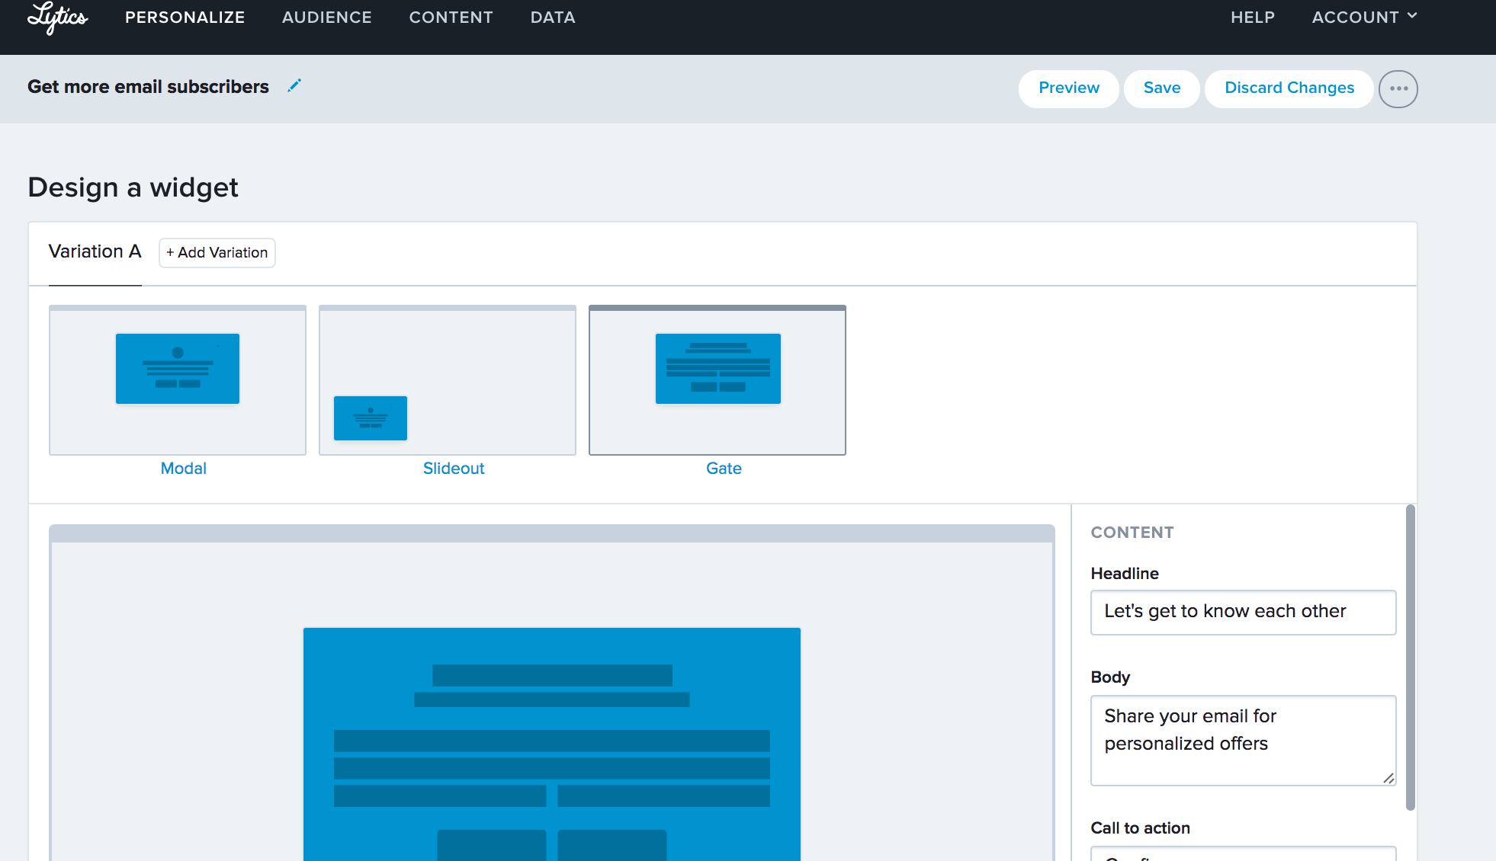
Task: Click the 'Get more email subscribers' title
Action: coord(148,87)
